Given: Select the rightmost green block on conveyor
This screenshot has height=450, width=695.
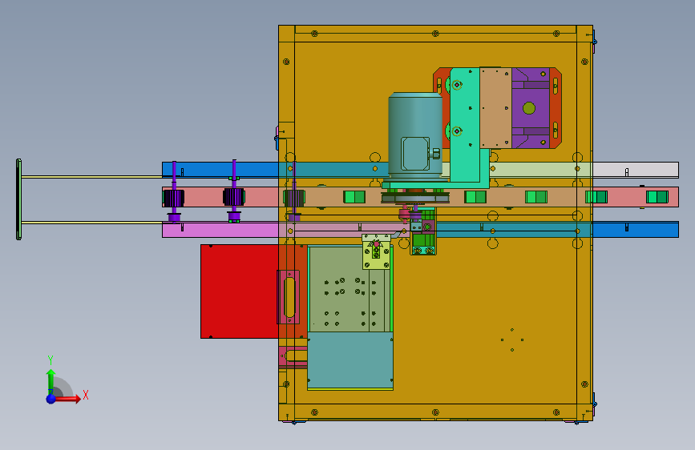Looking at the screenshot, I should [x=657, y=197].
